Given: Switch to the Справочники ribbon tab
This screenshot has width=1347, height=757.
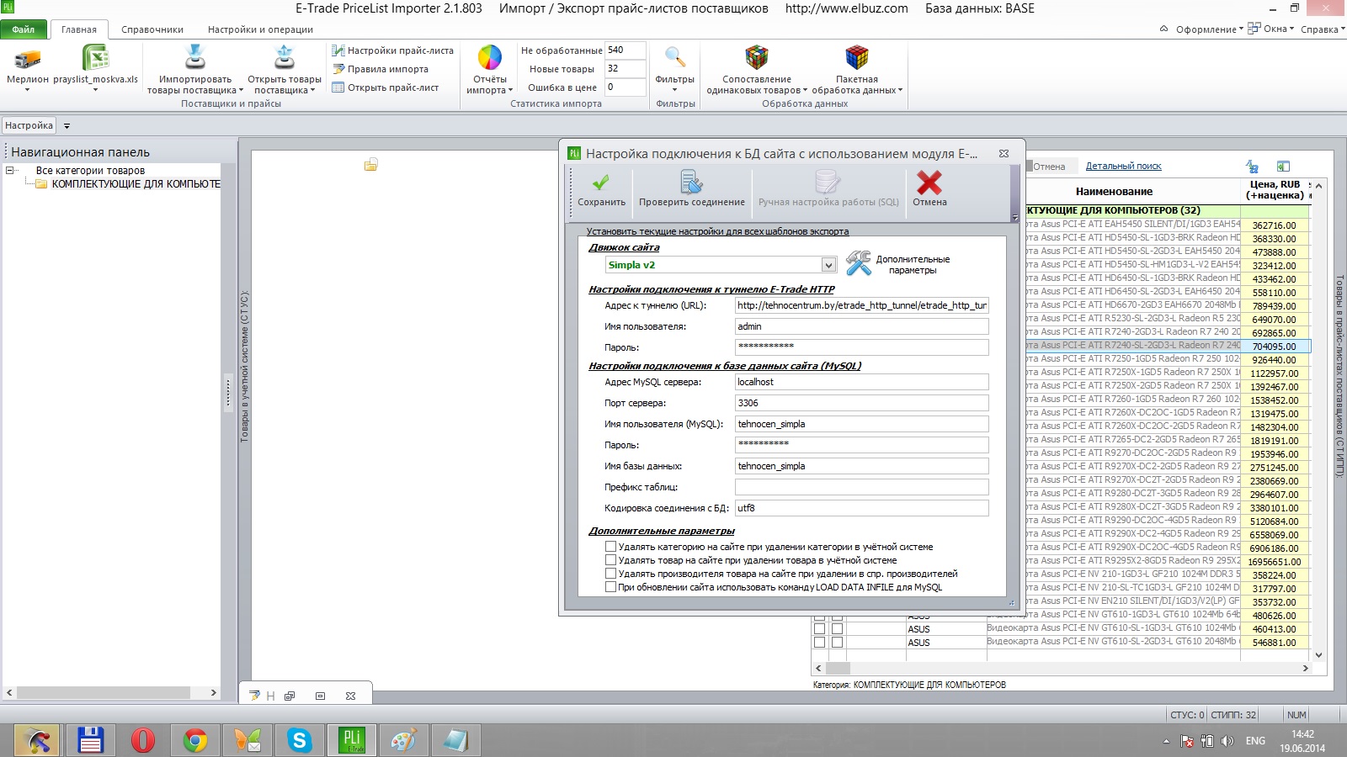Looking at the screenshot, I should (x=152, y=29).
